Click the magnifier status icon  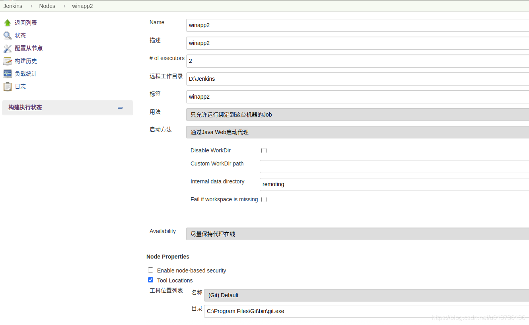coord(8,35)
